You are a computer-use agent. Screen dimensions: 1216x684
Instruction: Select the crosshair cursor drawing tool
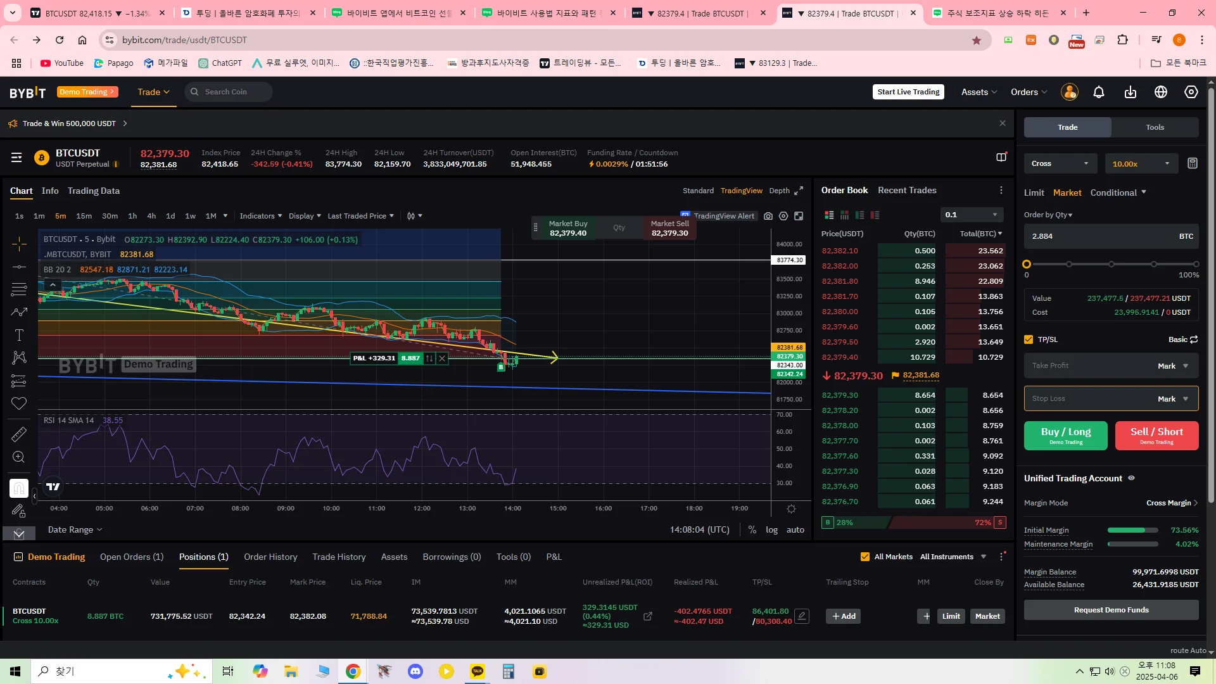pos(19,244)
